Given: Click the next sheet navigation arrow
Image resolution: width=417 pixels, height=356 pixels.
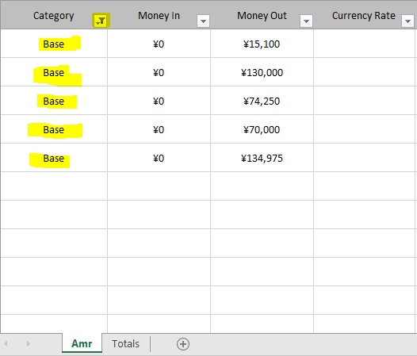Looking at the screenshot, I should (29, 343).
